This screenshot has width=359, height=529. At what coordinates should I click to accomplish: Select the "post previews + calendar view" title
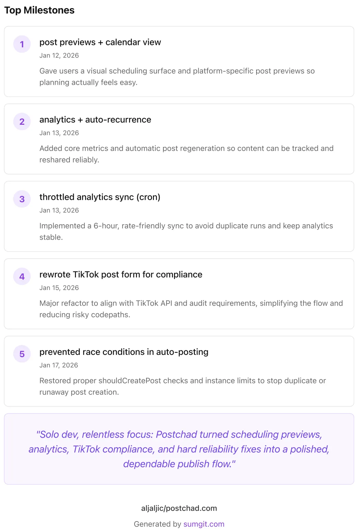coord(100,42)
